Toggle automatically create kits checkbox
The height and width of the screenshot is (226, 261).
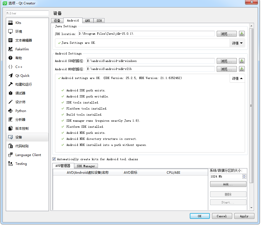[54, 159]
